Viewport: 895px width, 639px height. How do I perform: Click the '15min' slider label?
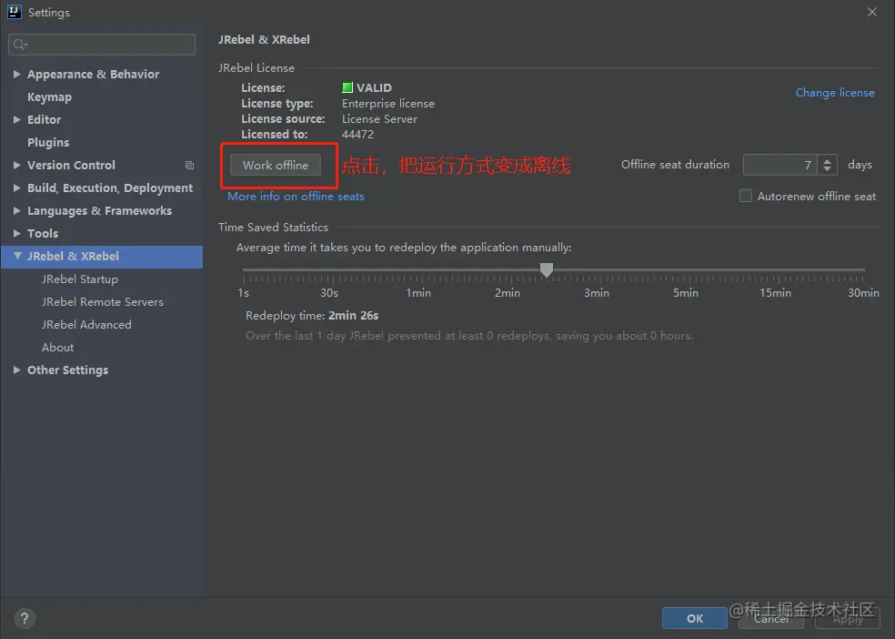775,293
